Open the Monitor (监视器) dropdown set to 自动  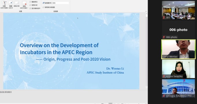tap(61, 3)
